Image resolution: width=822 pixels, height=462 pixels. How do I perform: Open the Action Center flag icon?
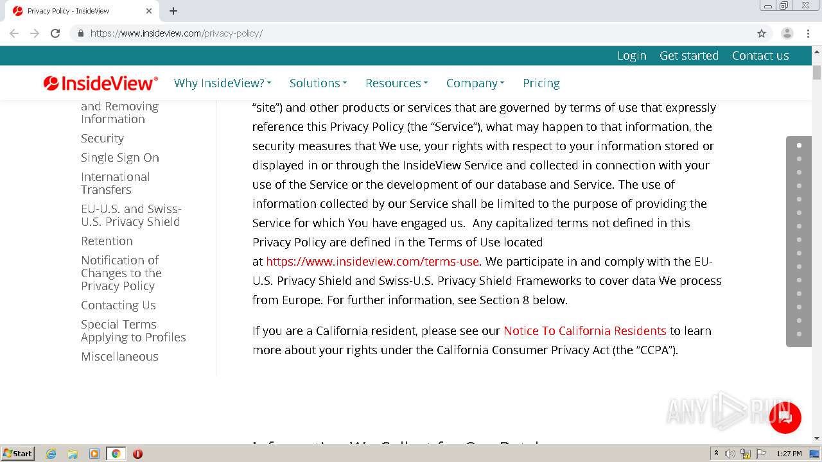coord(761,454)
